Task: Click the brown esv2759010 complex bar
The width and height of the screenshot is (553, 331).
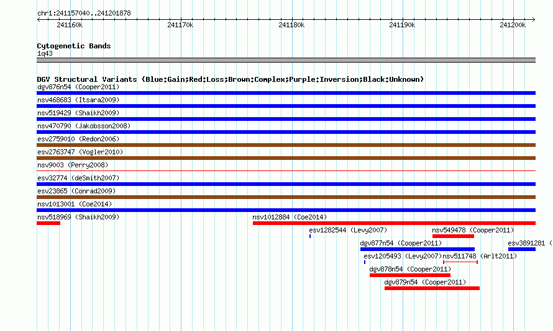Action: pos(286,145)
